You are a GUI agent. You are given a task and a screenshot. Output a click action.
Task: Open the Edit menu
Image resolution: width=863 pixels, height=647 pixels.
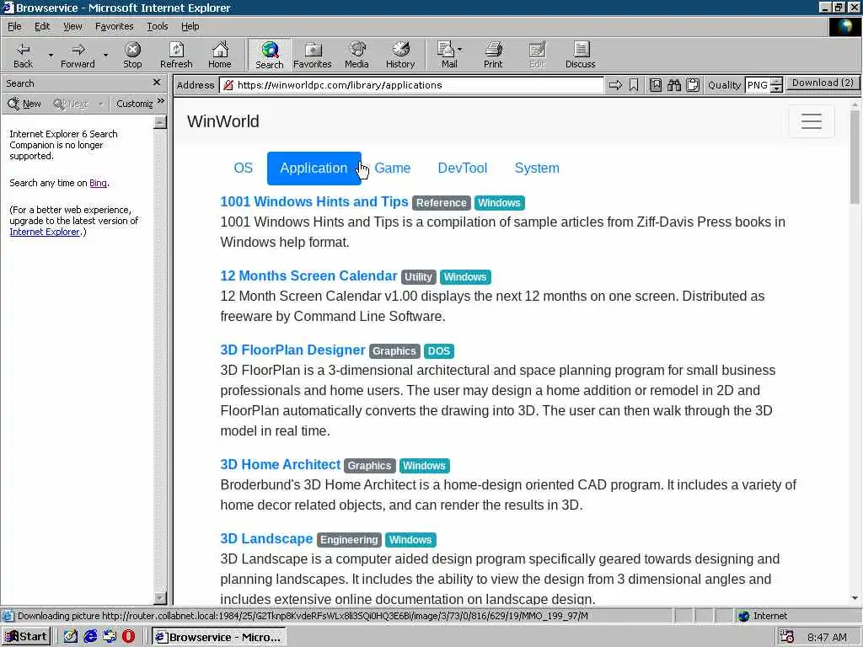[x=42, y=26]
